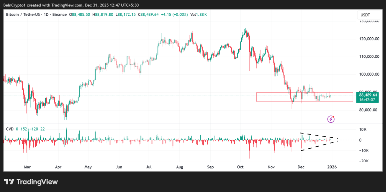Select the CVD indicator legend label

coord(9,129)
